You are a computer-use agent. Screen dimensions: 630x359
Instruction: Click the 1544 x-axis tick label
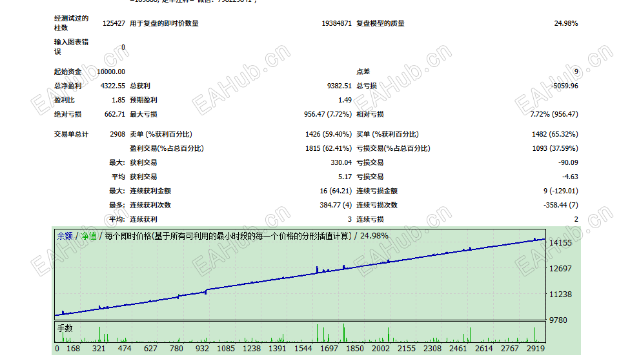pos(303,349)
